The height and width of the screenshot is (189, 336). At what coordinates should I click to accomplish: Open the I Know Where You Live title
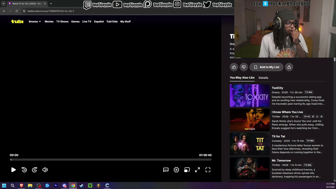coord(287,112)
